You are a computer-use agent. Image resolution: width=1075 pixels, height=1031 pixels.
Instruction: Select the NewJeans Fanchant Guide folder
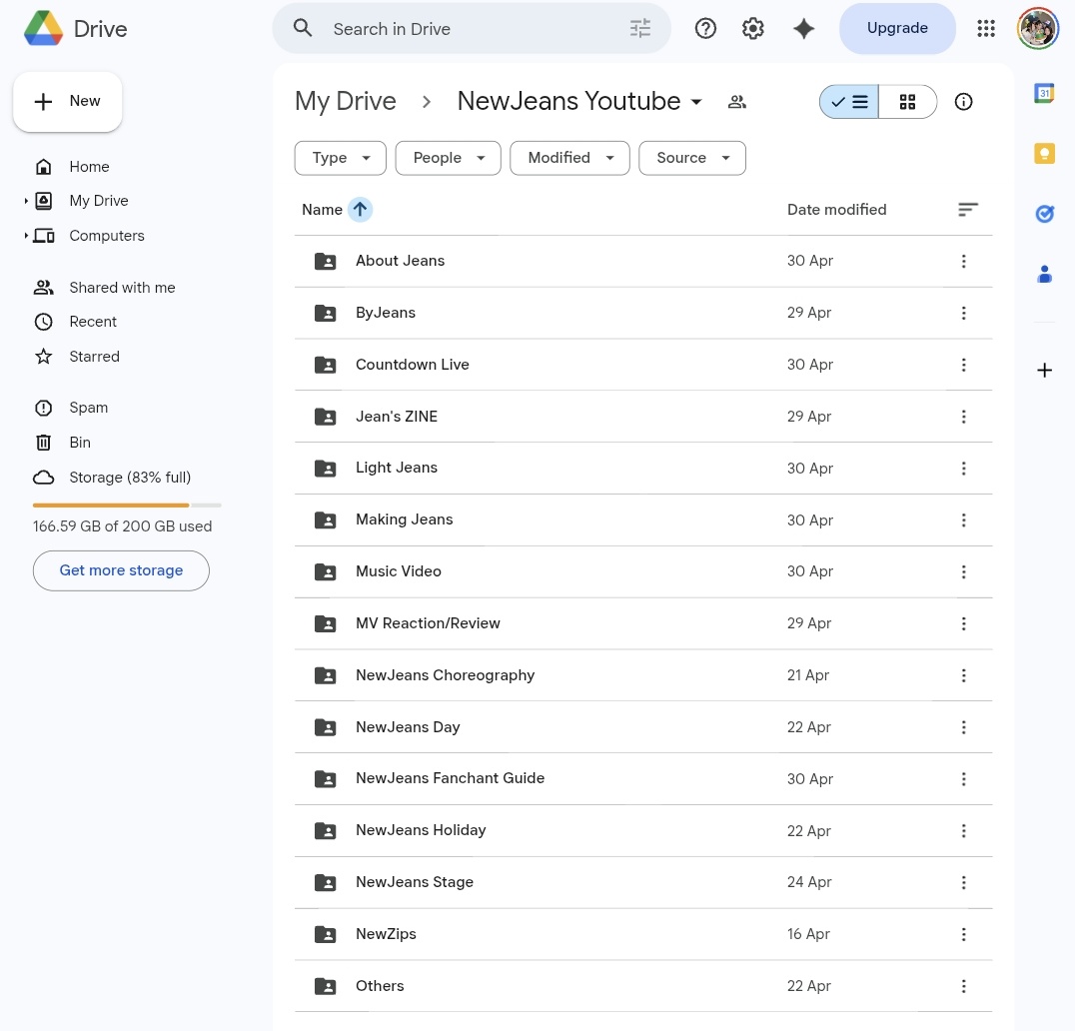tap(643, 778)
